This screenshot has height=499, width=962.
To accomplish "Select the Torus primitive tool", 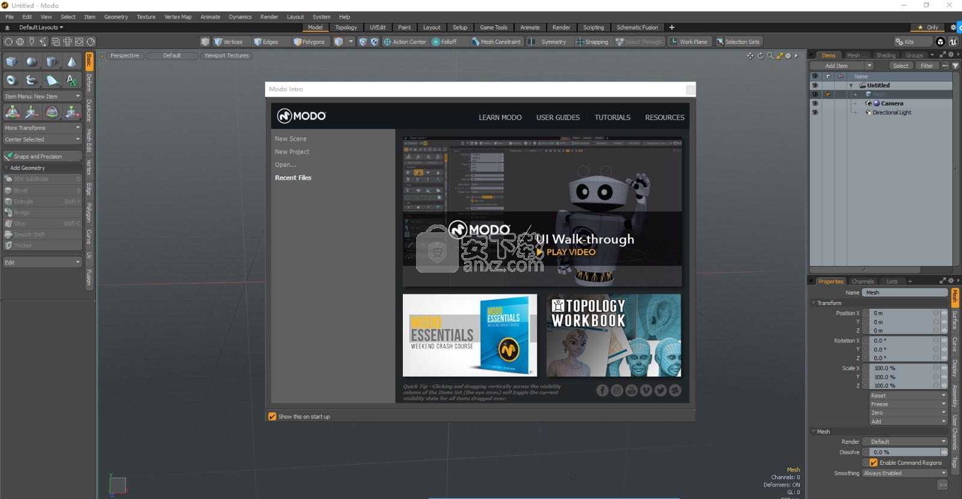I will point(11,80).
